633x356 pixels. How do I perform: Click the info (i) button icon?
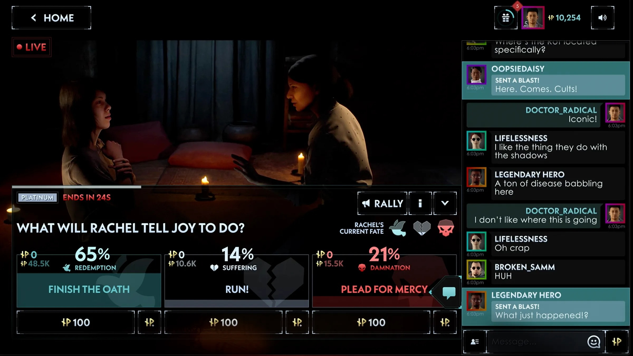[x=420, y=203]
